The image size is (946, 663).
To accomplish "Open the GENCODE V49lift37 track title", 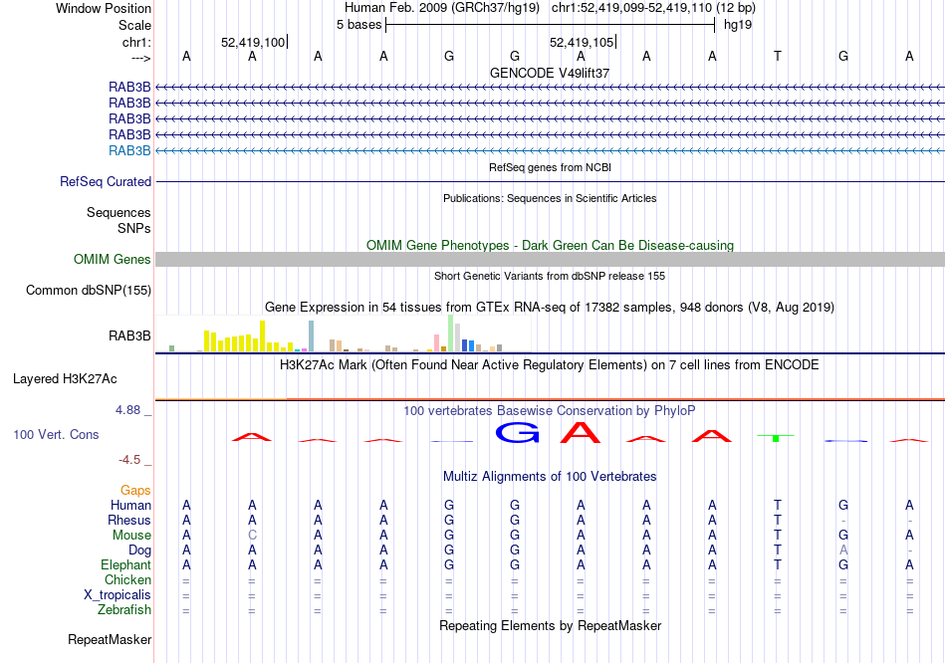I will pyautogui.click(x=550, y=73).
